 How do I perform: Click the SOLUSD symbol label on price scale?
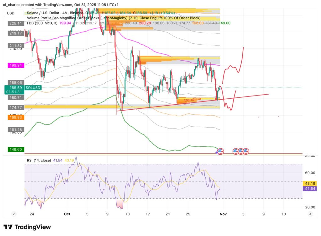click(x=33, y=87)
